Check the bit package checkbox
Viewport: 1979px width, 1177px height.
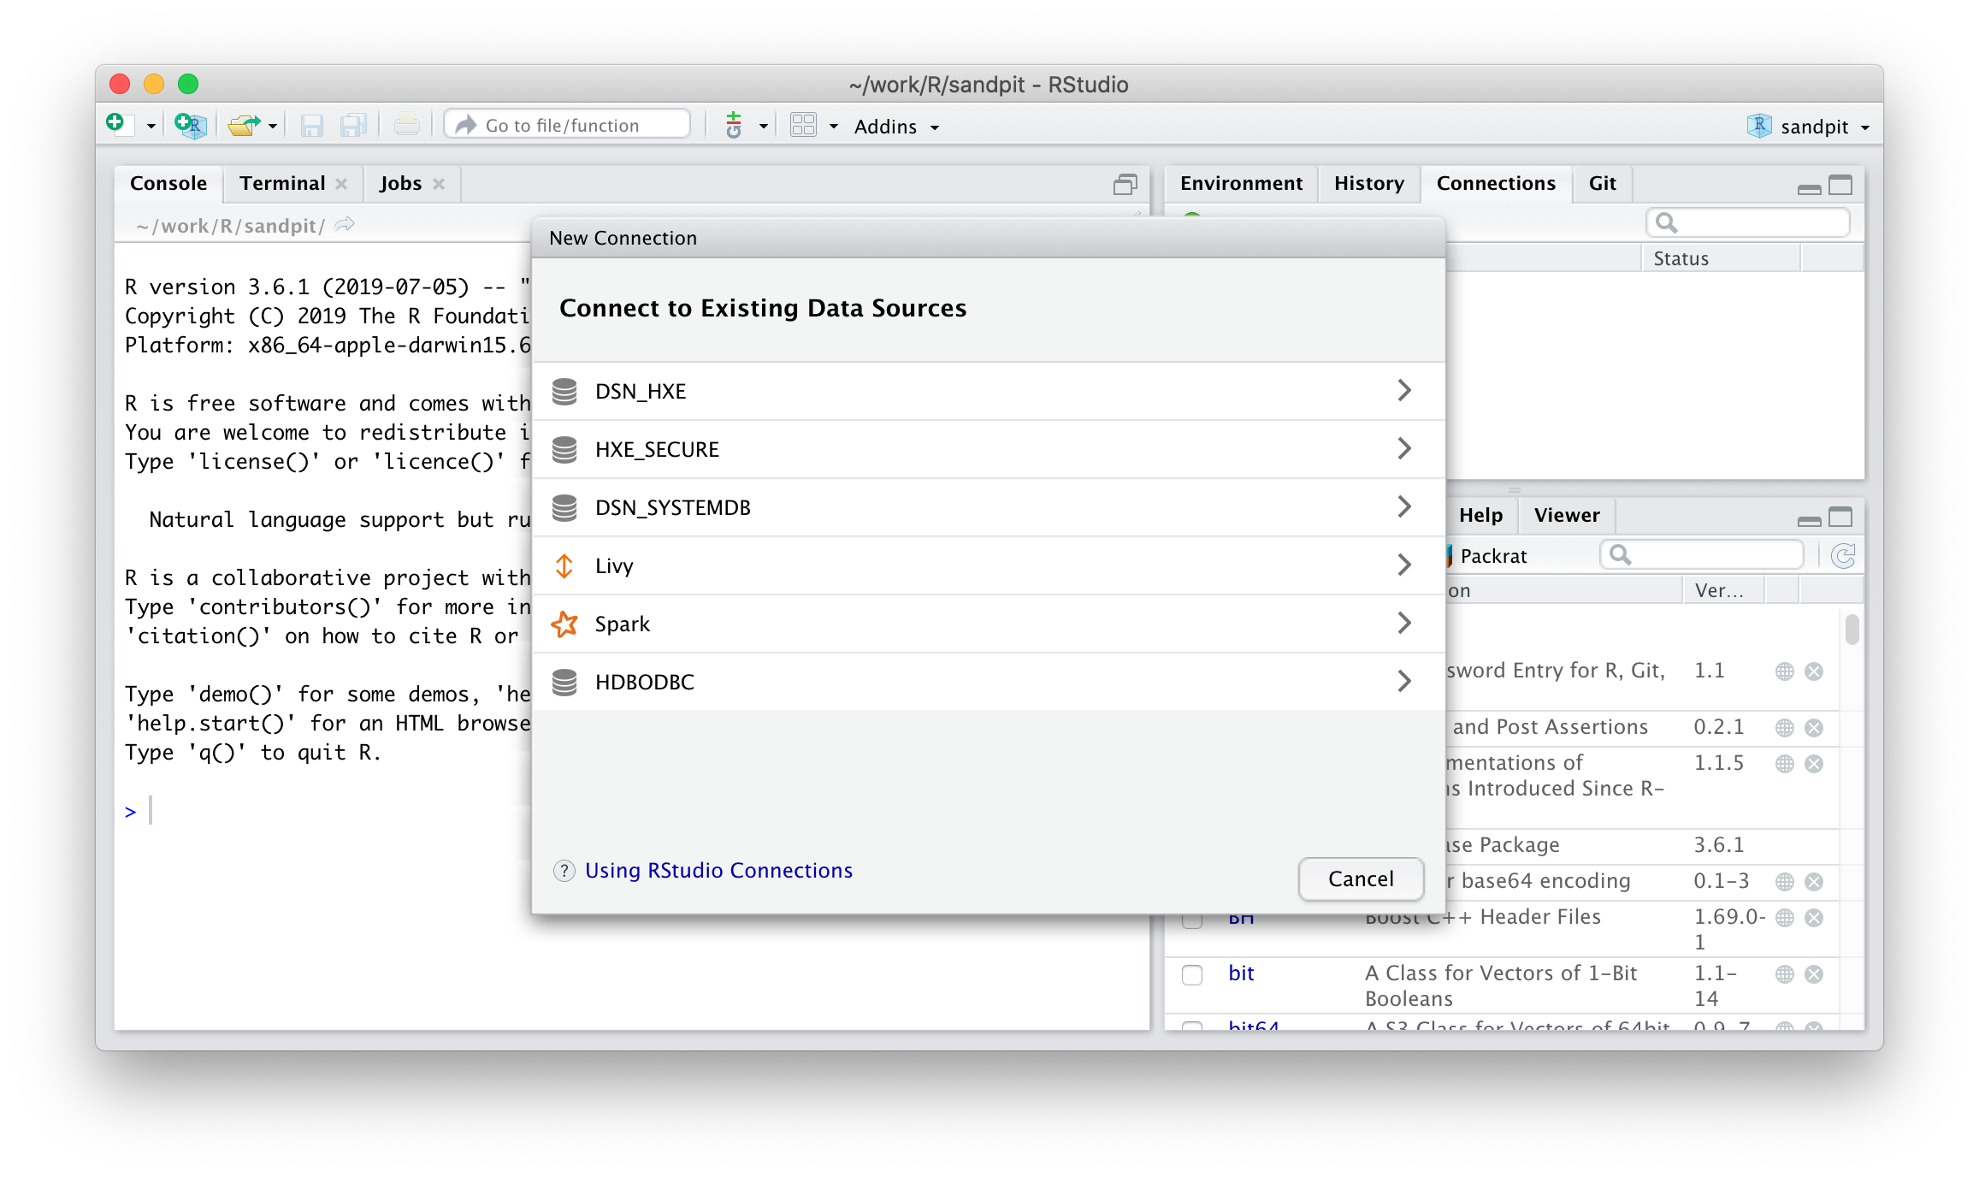click(1192, 974)
